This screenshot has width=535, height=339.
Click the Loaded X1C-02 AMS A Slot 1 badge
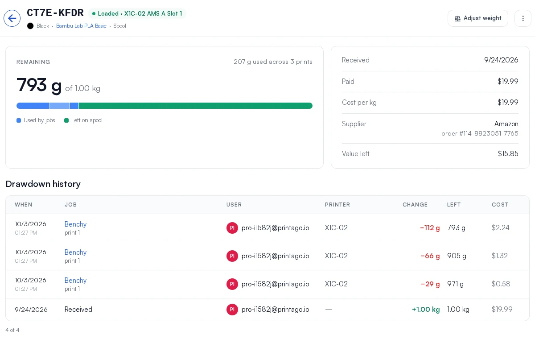tap(137, 13)
